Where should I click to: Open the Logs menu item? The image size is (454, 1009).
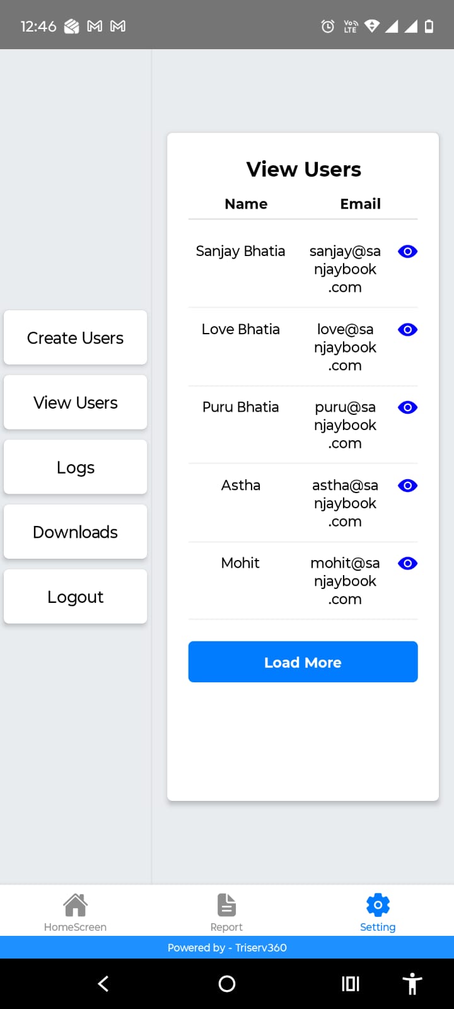75,468
